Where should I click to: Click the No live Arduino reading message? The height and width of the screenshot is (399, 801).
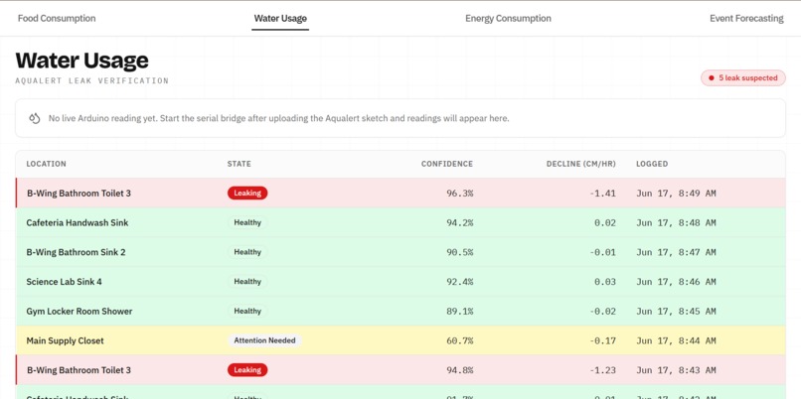tap(279, 118)
